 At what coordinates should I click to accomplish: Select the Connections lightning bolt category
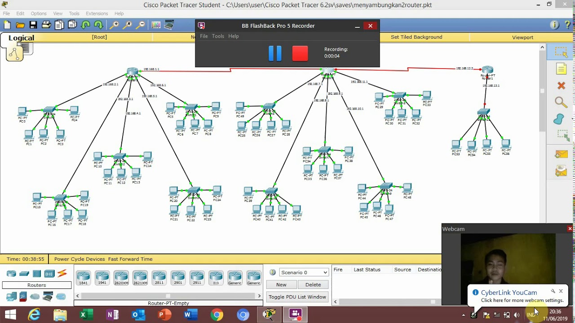[x=62, y=273]
